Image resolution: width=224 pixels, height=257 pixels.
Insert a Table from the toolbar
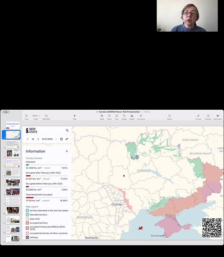102,117
